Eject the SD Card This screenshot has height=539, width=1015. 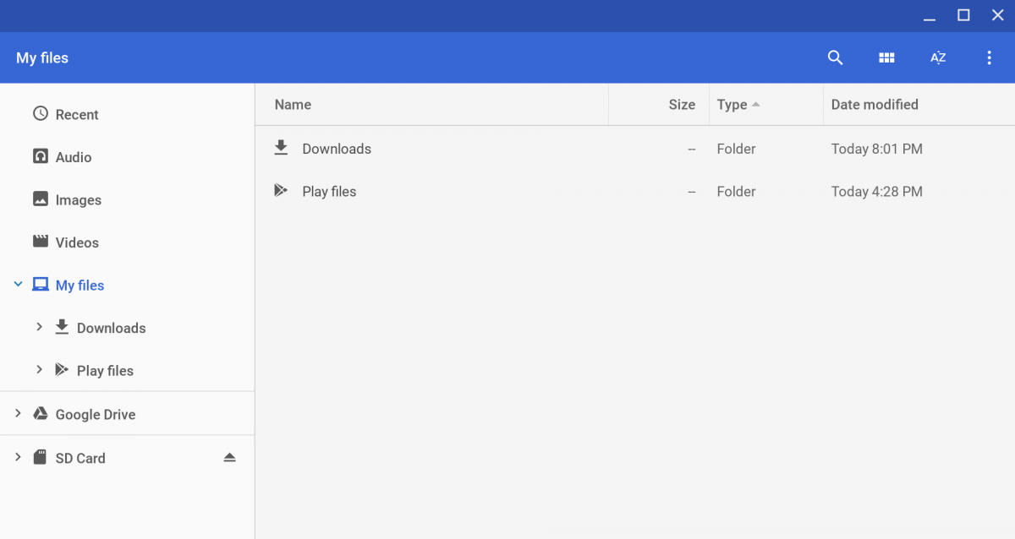229,457
